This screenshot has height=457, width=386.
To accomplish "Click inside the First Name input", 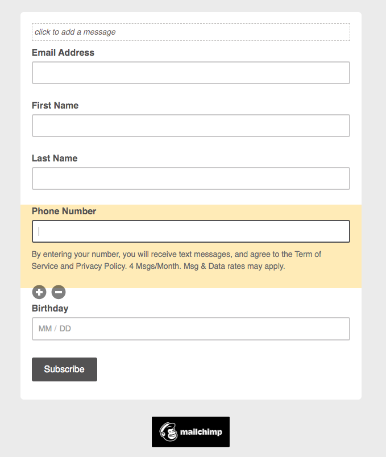I will pos(190,126).
